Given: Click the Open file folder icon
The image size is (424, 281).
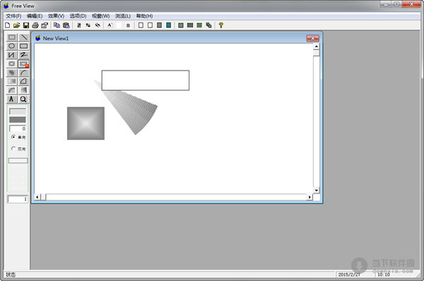Looking at the screenshot, I should (16, 25).
